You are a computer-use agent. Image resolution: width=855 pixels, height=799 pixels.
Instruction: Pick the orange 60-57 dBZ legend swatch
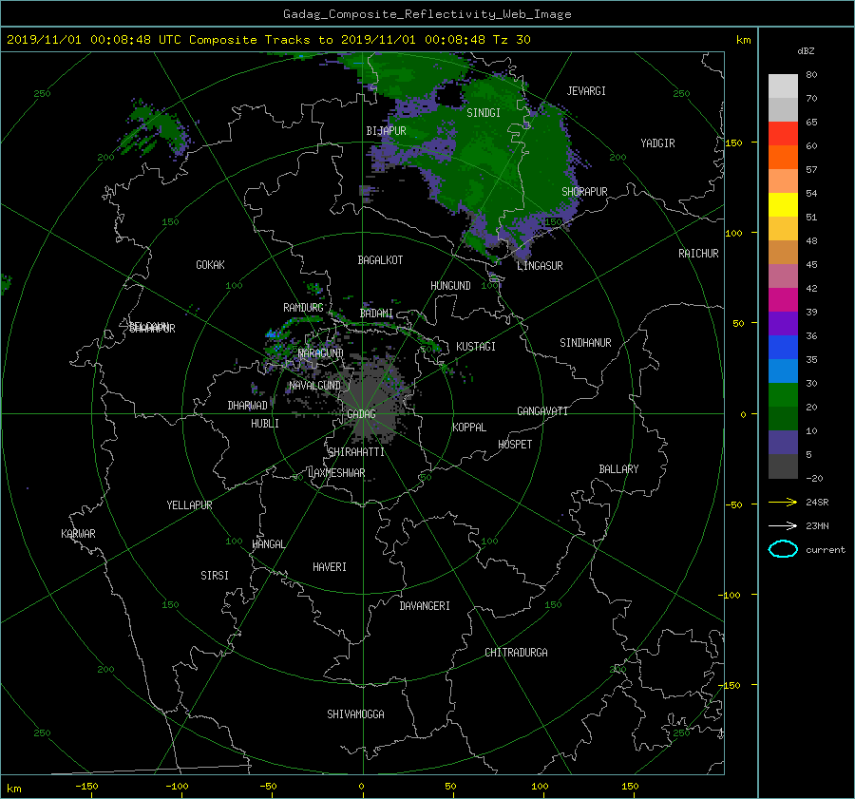(783, 157)
